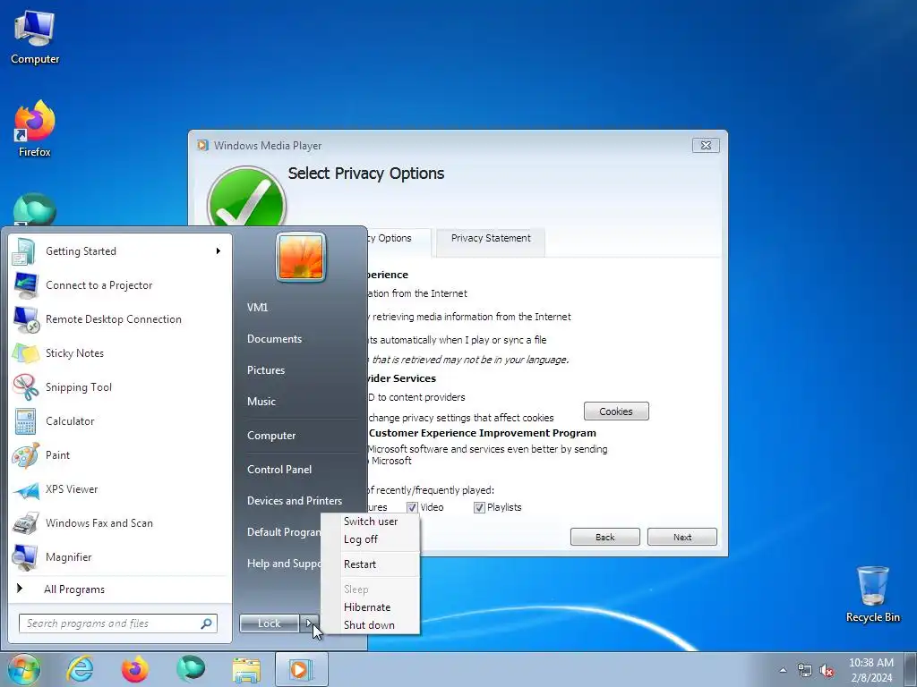Image resolution: width=917 pixels, height=687 pixels.
Task: Click the Windows Media Player taskbar button
Action: point(302,669)
